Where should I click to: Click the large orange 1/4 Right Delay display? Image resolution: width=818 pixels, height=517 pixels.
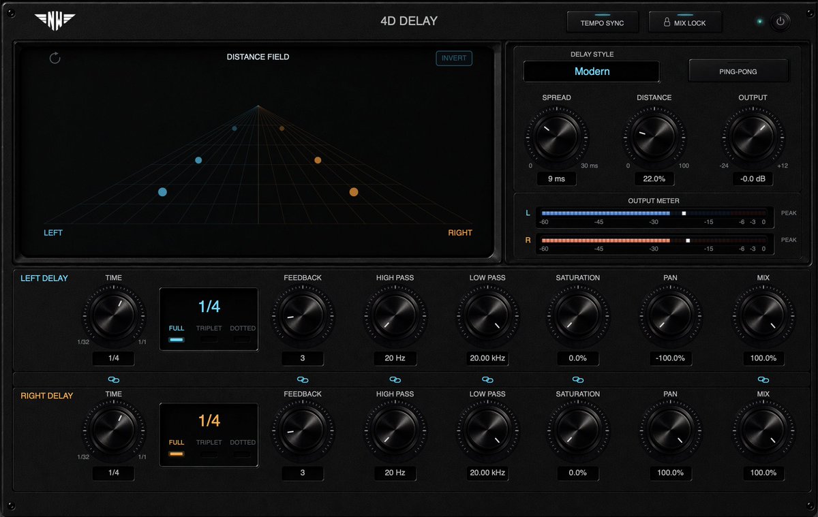point(209,421)
